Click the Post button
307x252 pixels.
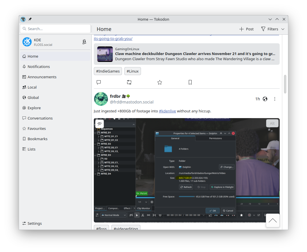(246, 29)
